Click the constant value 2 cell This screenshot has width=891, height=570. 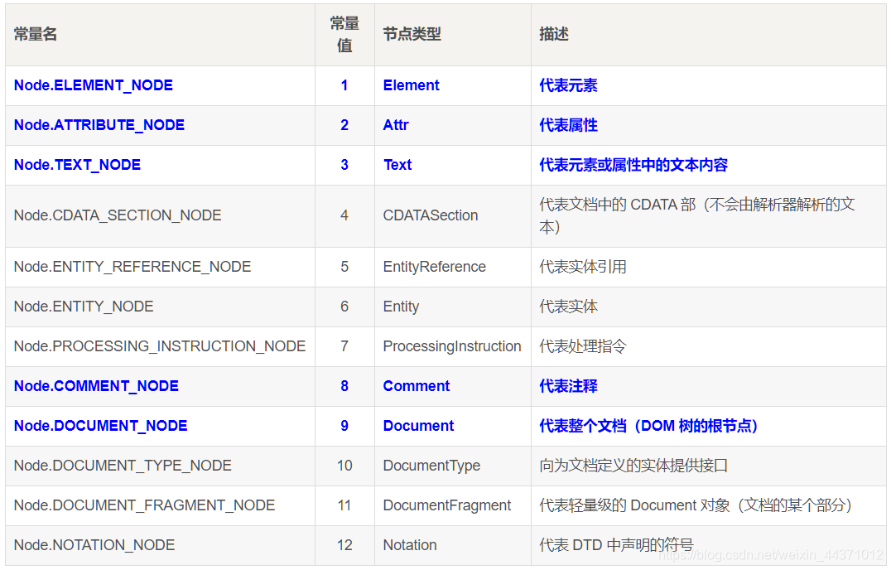[x=344, y=125]
